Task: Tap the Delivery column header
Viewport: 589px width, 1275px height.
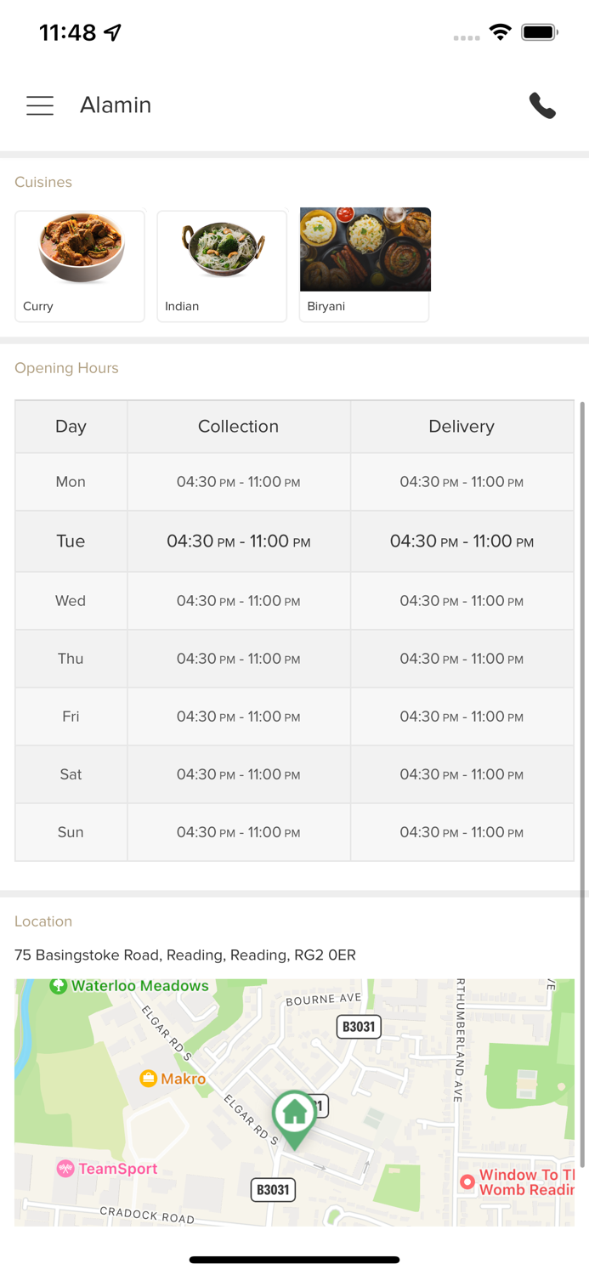Action: tap(462, 427)
